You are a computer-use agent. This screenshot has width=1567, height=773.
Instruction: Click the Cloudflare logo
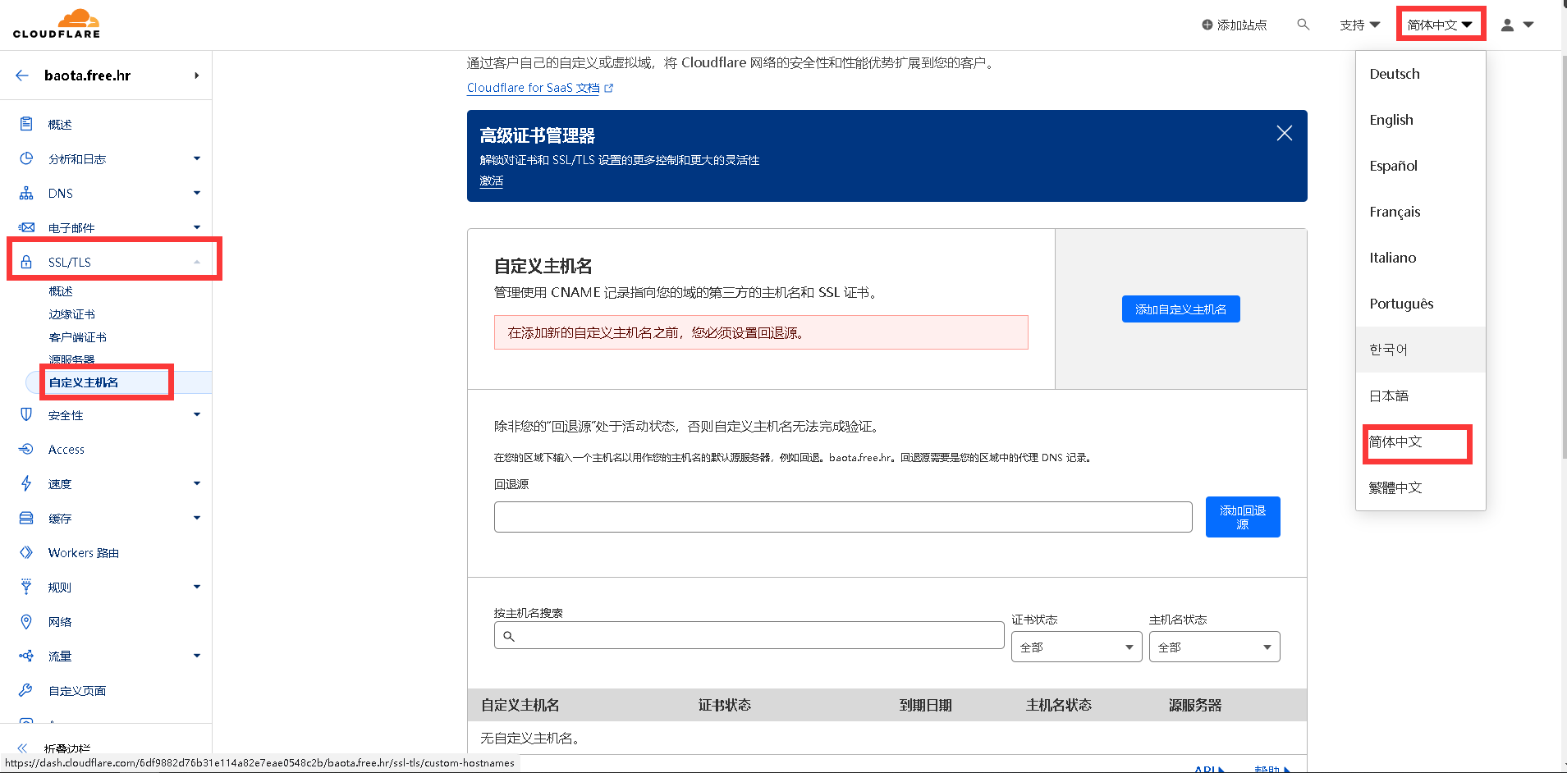[56, 23]
